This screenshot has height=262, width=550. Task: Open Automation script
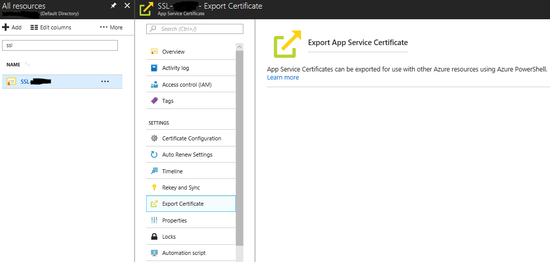point(191,253)
